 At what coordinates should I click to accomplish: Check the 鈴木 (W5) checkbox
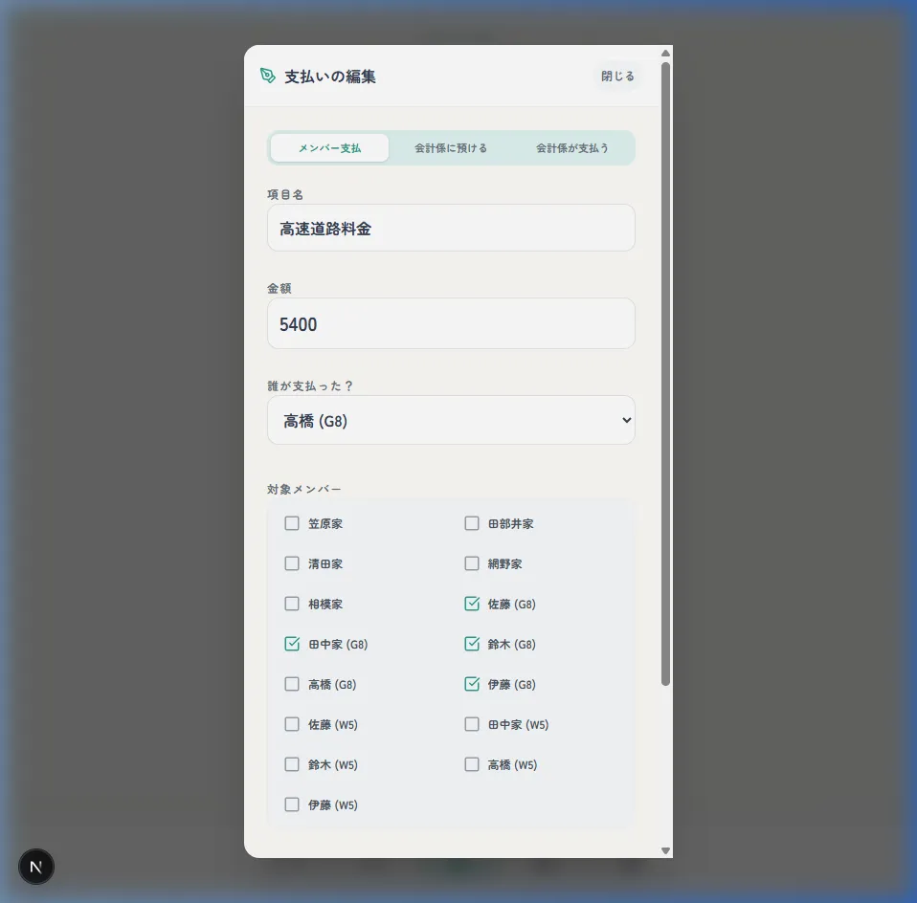(292, 764)
